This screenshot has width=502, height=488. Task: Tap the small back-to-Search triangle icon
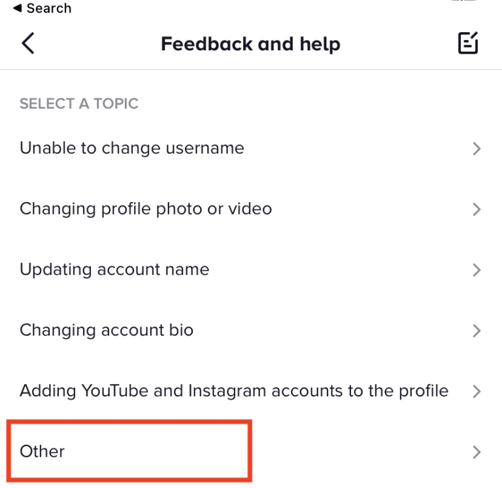coord(18,8)
